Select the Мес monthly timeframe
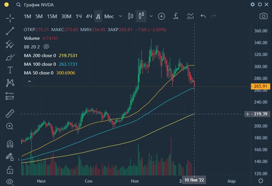 [x=109, y=16]
